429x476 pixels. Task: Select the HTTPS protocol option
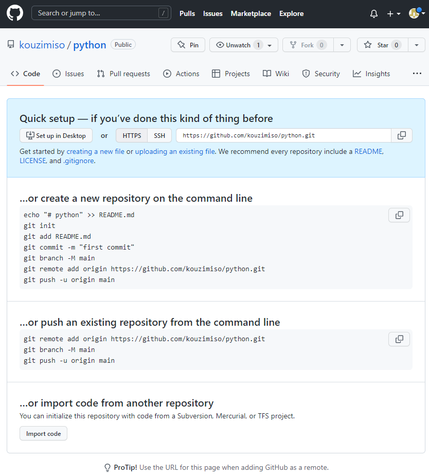click(x=131, y=135)
